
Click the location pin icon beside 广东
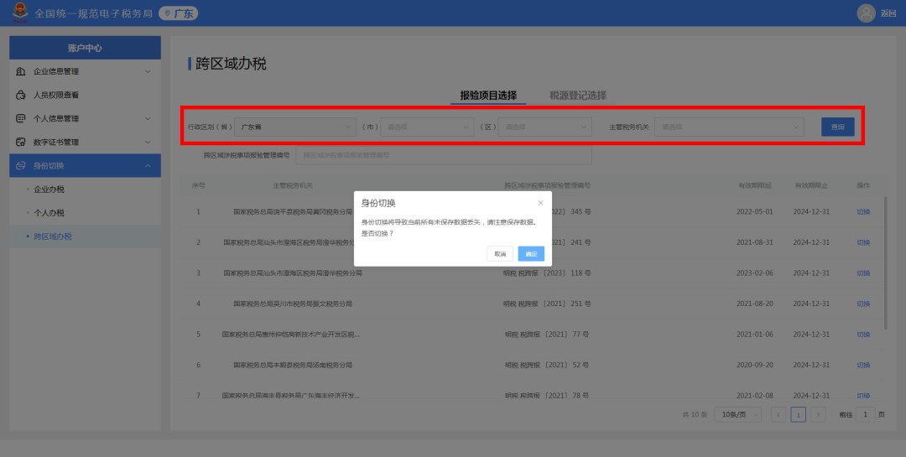pyautogui.click(x=168, y=13)
